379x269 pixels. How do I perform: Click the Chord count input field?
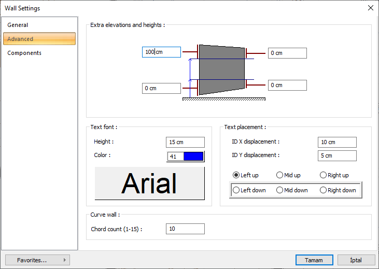click(x=185, y=229)
